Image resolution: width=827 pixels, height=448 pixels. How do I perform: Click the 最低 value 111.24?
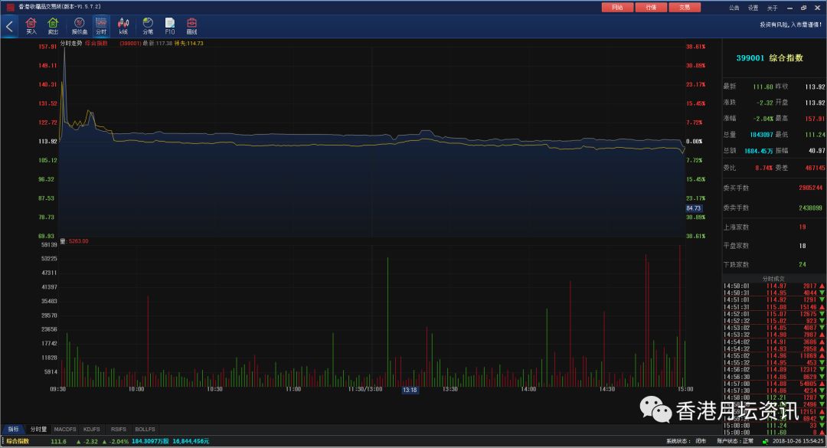click(x=815, y=135)
